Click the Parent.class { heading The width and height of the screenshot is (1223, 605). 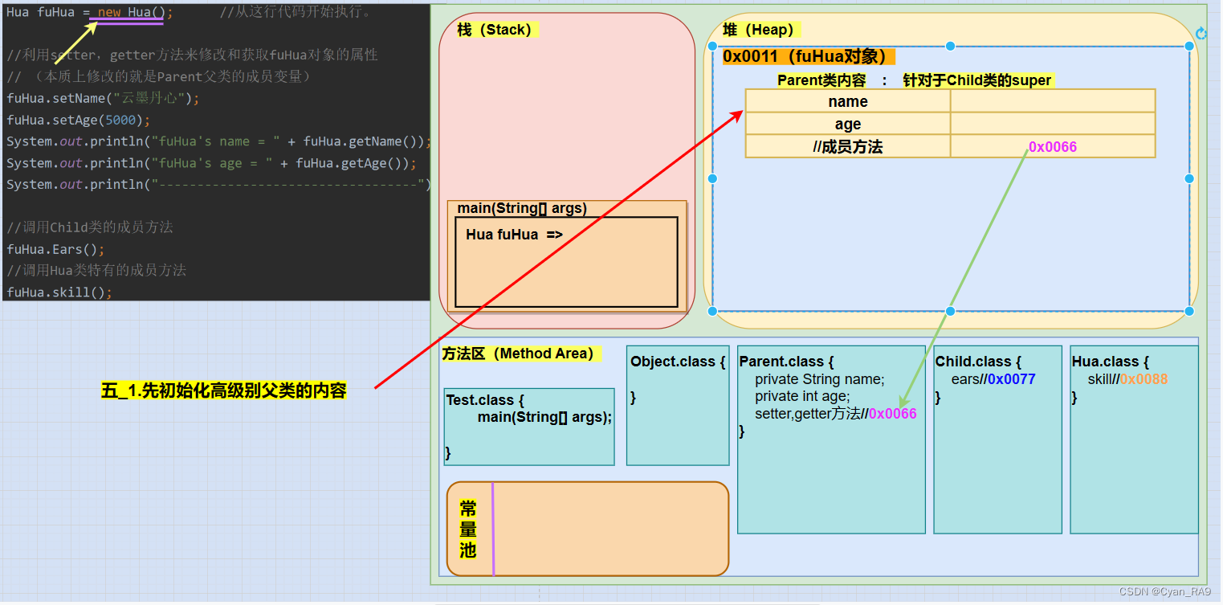786,362
